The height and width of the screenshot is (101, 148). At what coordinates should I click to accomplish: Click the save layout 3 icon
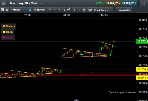(x=68, y=10)
